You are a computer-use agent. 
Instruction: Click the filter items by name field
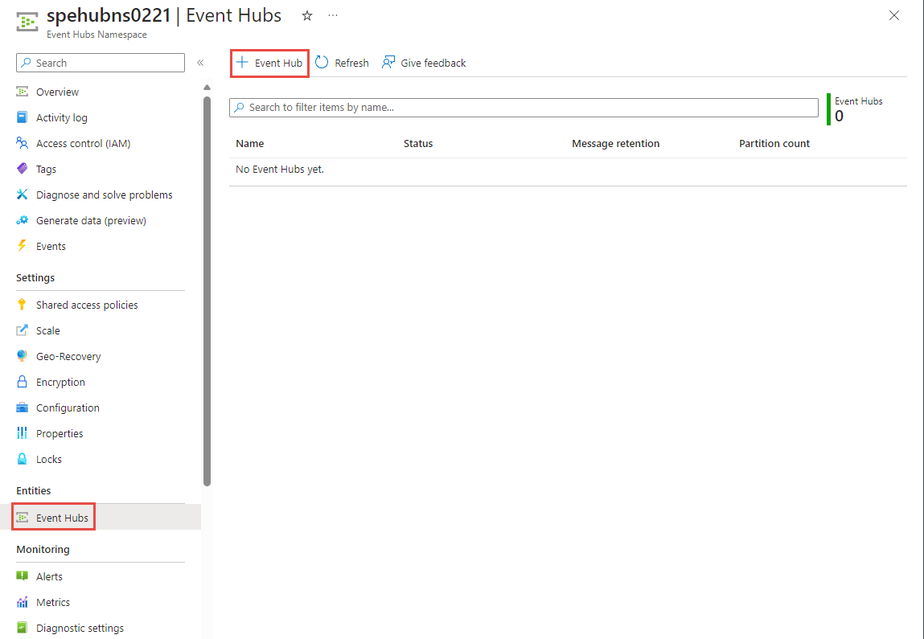pos(524,108)
